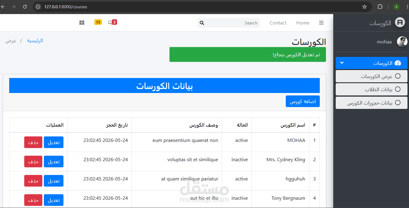This screenshot has width=409, height=208.
Task: Delete the Tony Bergnaum course
Action: click(33, 200)
